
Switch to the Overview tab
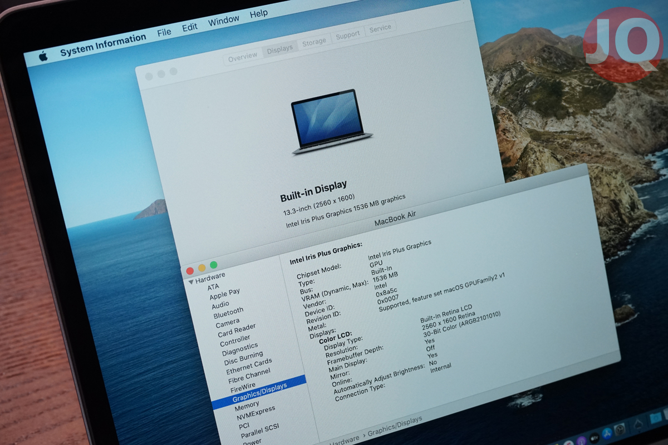coord(243,56)
